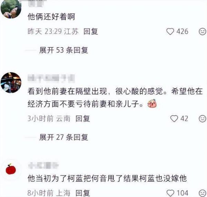Tap dislike face icon on Jiangsu comment

click(x=203, y=31)
